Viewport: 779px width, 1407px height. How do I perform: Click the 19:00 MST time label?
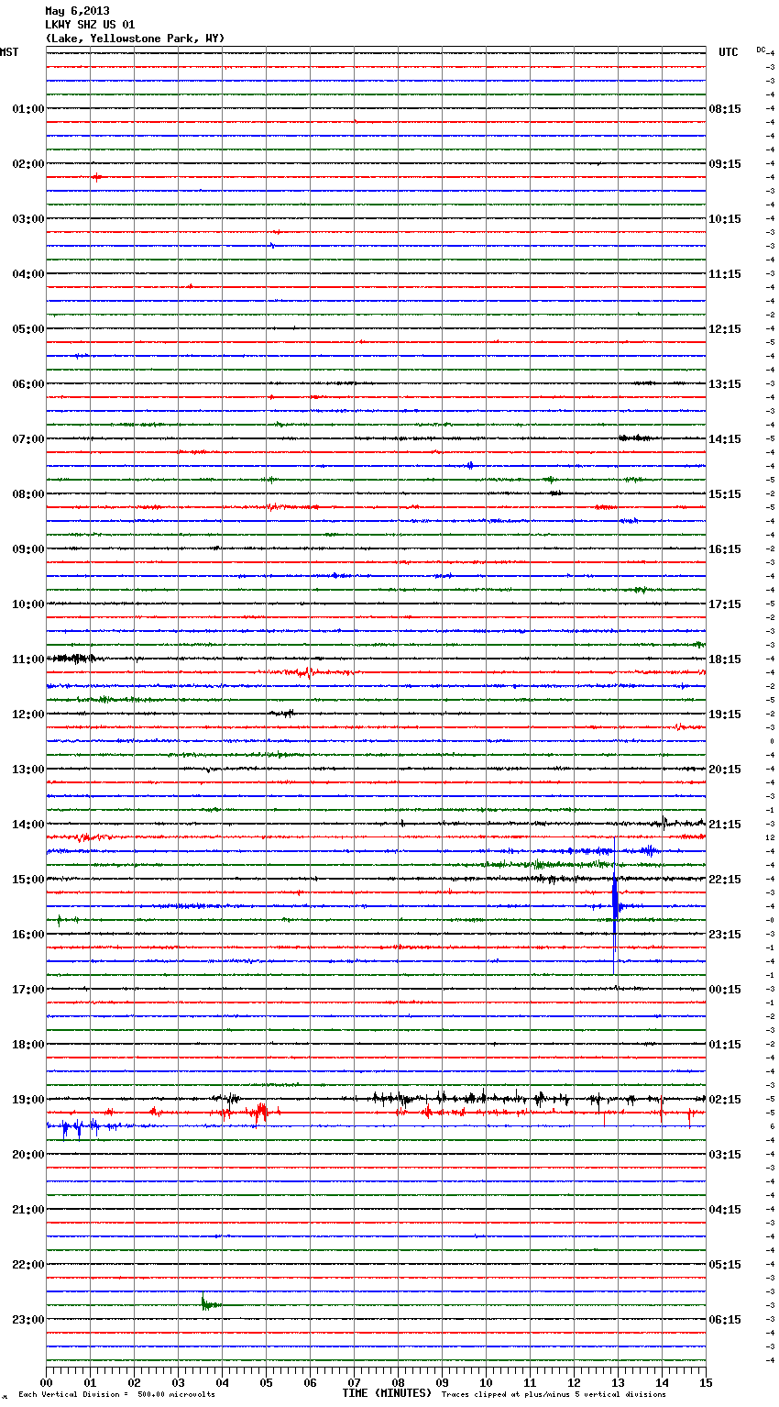click(27, 1099)
